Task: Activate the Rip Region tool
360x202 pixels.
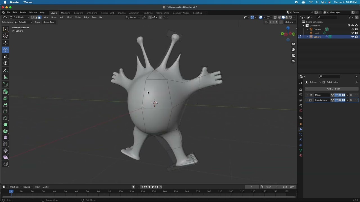Action: pos(5,164)
